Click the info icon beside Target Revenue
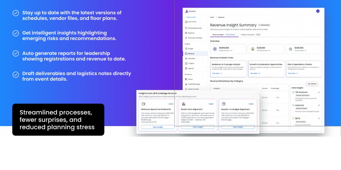341x170 pixels. [x=231, y=51]
